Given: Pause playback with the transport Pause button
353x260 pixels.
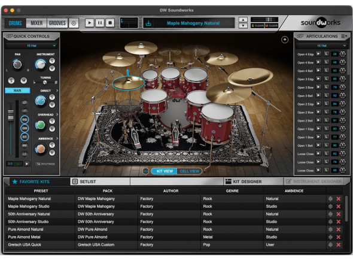Looking at the screenshot, I should click(100, 23).
